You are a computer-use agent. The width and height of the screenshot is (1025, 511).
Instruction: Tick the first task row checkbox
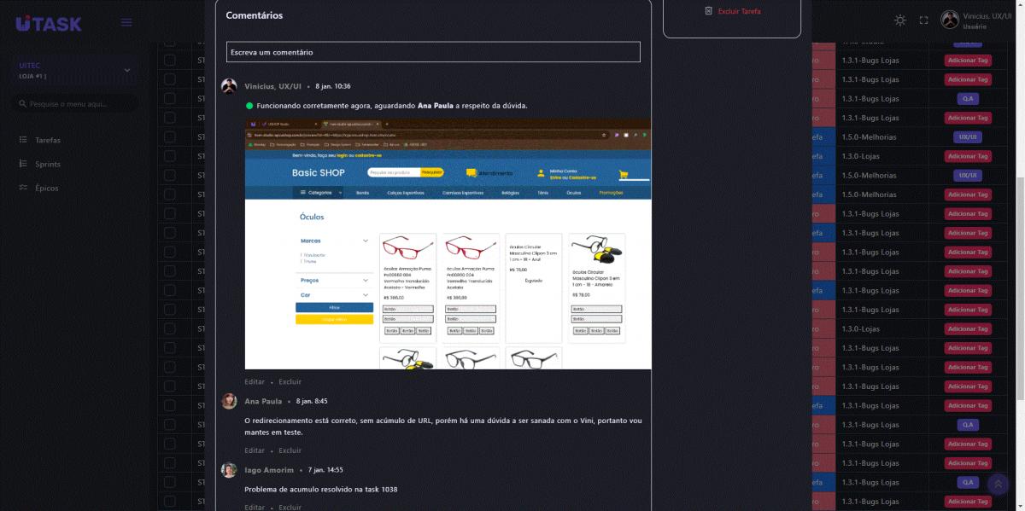170,61
